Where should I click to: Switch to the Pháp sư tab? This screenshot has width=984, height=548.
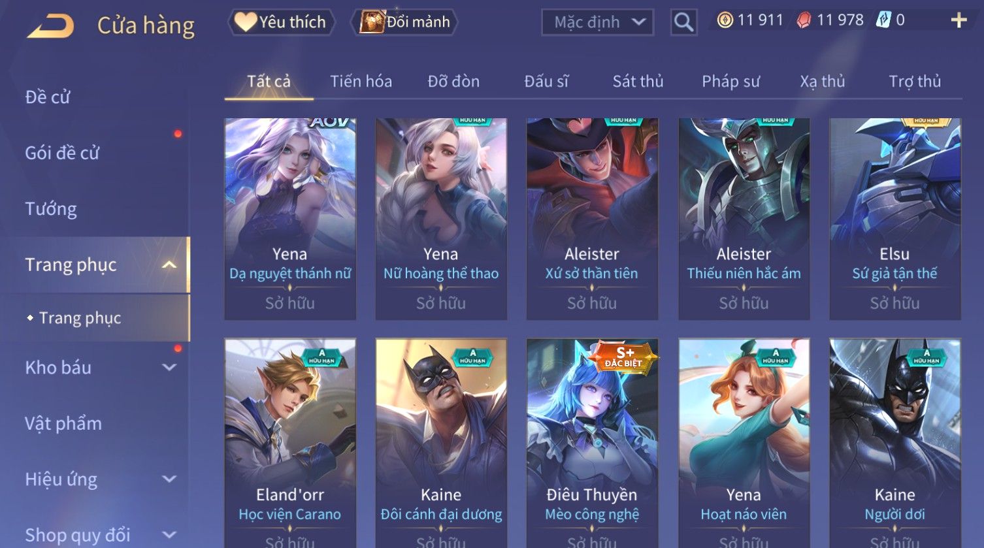pos(730,82)
